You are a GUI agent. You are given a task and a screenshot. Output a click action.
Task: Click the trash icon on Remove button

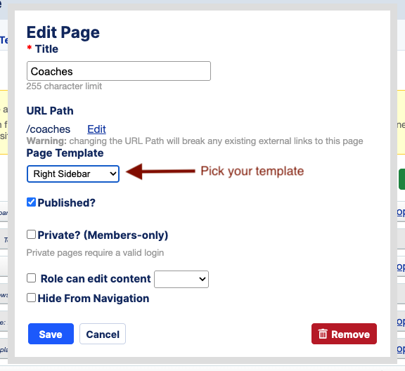click(323, 334)
